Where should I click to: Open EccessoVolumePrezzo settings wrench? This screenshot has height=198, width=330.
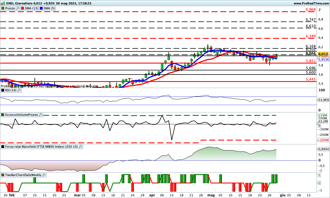click(x=40, y=115)
